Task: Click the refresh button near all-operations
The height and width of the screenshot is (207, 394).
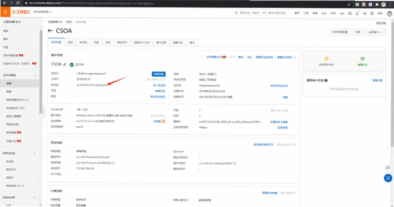Action: point(358,32)
